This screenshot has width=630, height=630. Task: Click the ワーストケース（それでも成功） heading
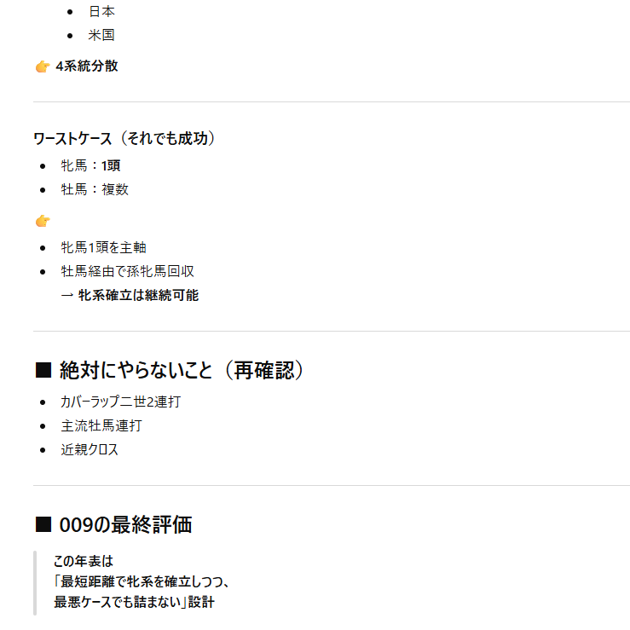click(124, 138)
